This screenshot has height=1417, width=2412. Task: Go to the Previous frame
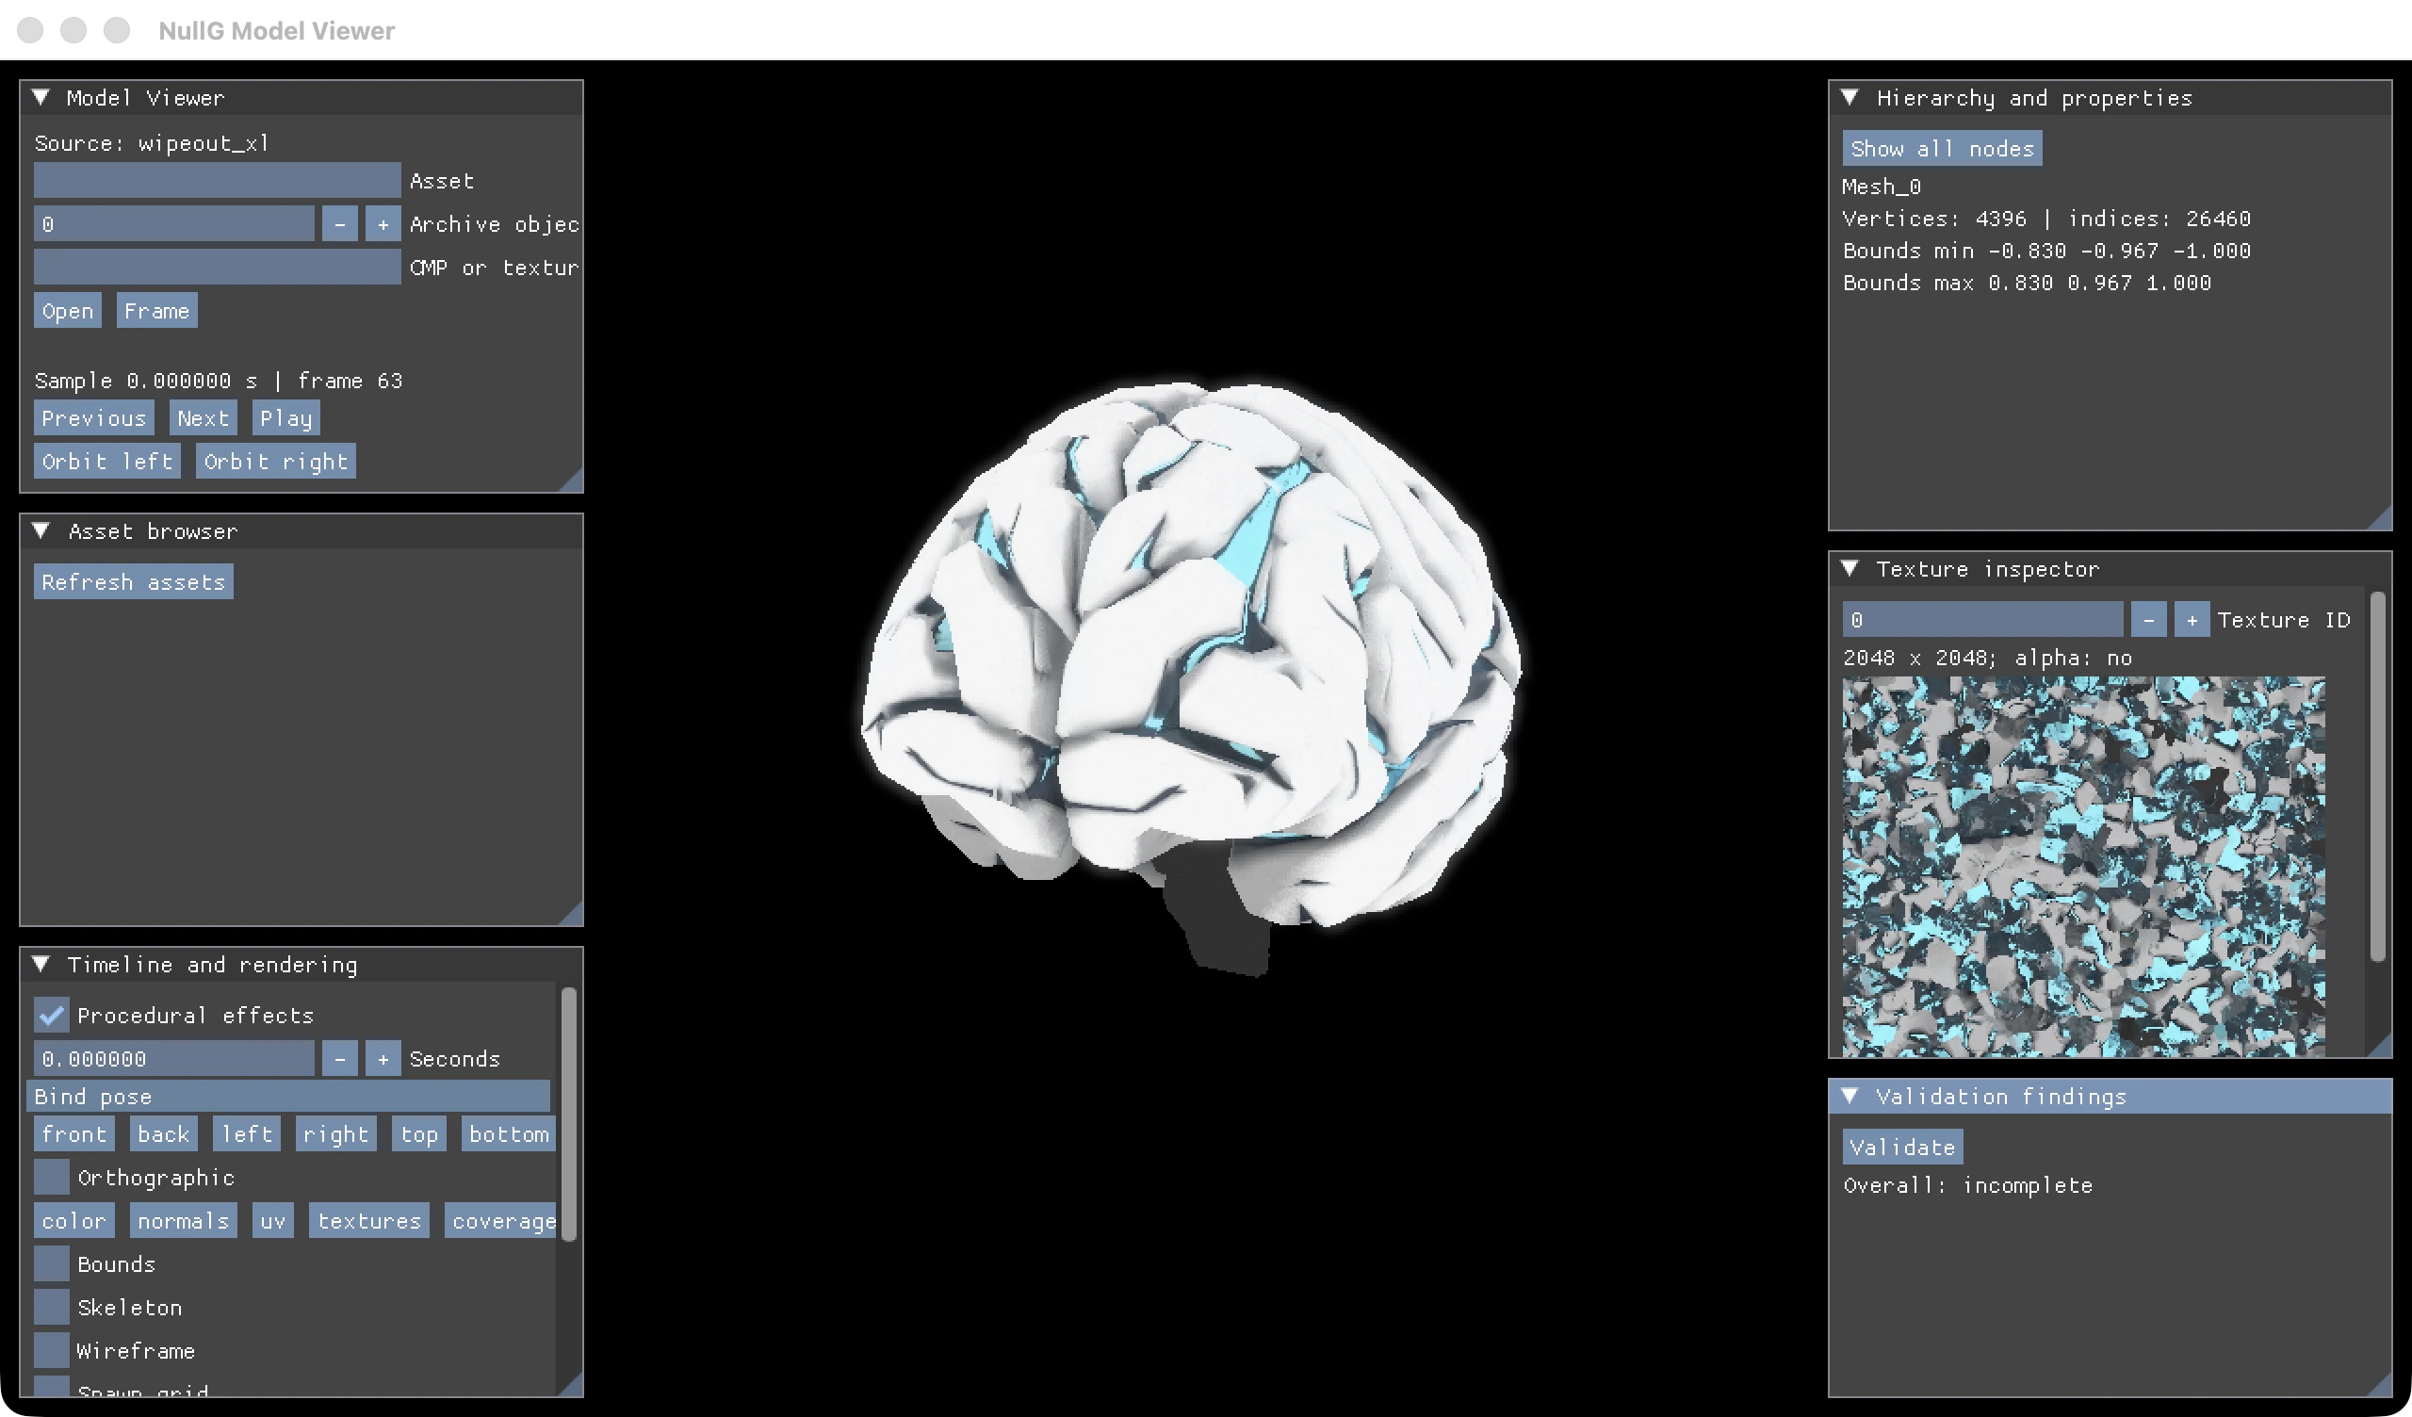coord(94,418)
